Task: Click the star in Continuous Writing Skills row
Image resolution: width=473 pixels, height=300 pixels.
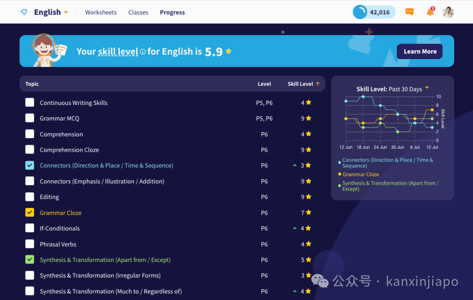Action: (x=308, y=102)
